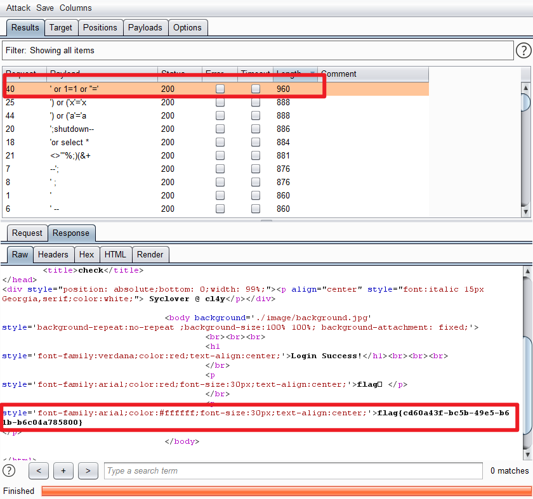Screen dimensions: 533x499
Task: Toggle Error checkbox for request 25
Action: [220, 102]
